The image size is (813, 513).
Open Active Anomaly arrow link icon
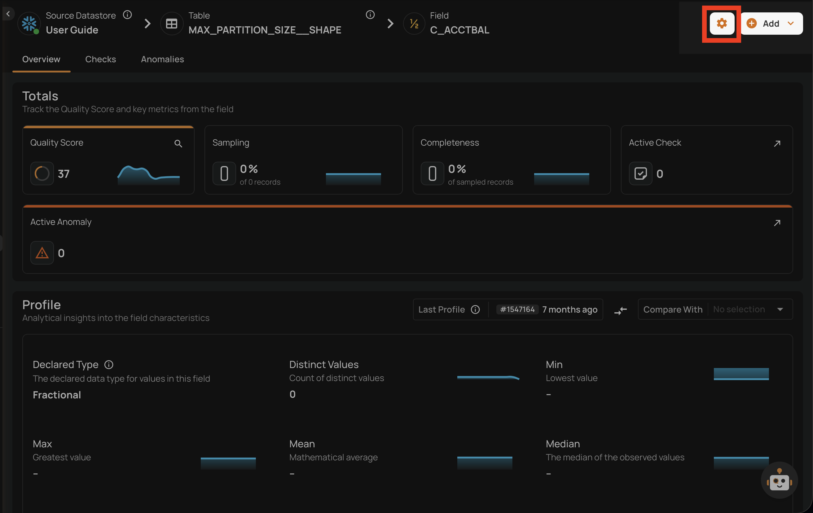pyautogui.click(x=777, y=223)
